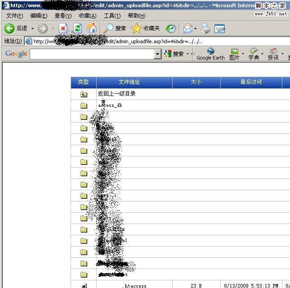Click the Print printer icon

coord(205,28)
